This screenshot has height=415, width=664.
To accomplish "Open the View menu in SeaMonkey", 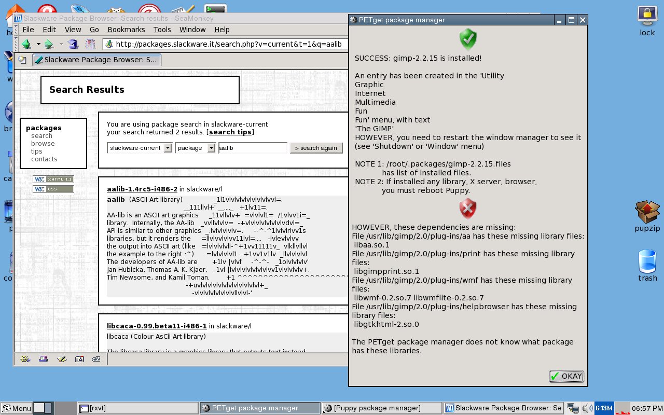I will click(73, 30).
